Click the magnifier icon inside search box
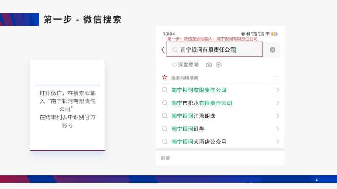The width and height of the screenshot is (337, 189). pos(175,50)
